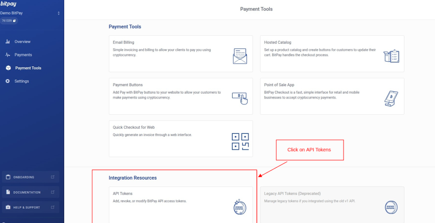
Task: Click the Onboarding external link icon
Action: pos(53,177)
